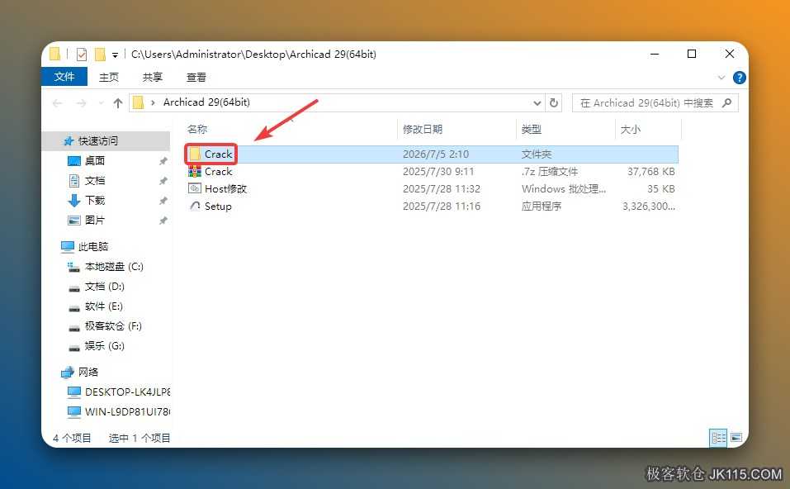Click the 应用程序 type cell for Setup

pos(541,206)
